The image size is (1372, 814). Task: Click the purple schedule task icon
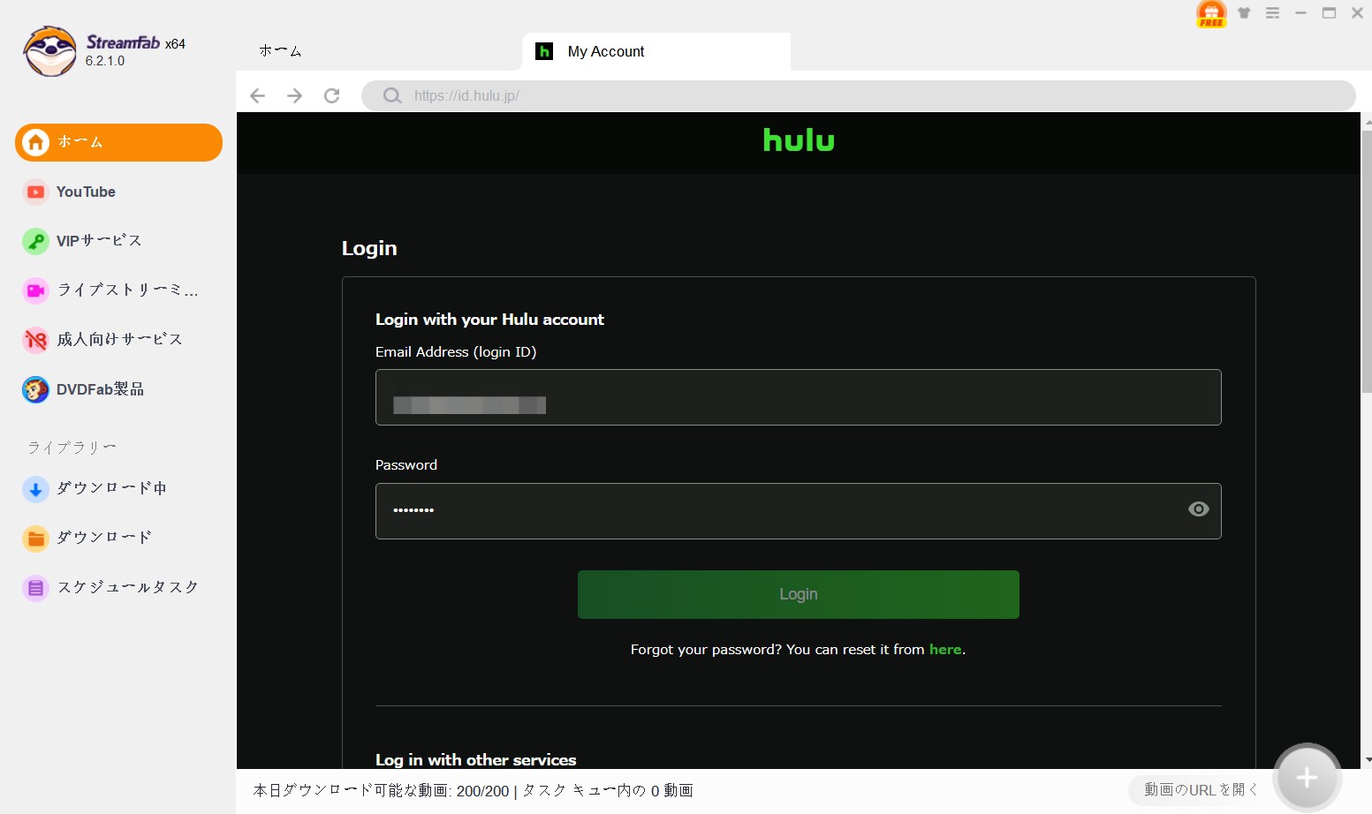(35, 587)
